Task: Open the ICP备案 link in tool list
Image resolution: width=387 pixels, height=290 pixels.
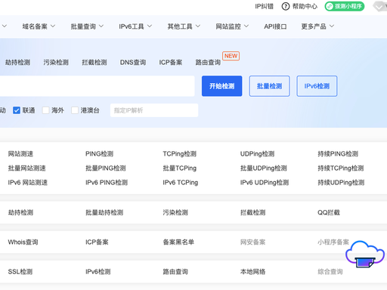Action: point(97,242)
